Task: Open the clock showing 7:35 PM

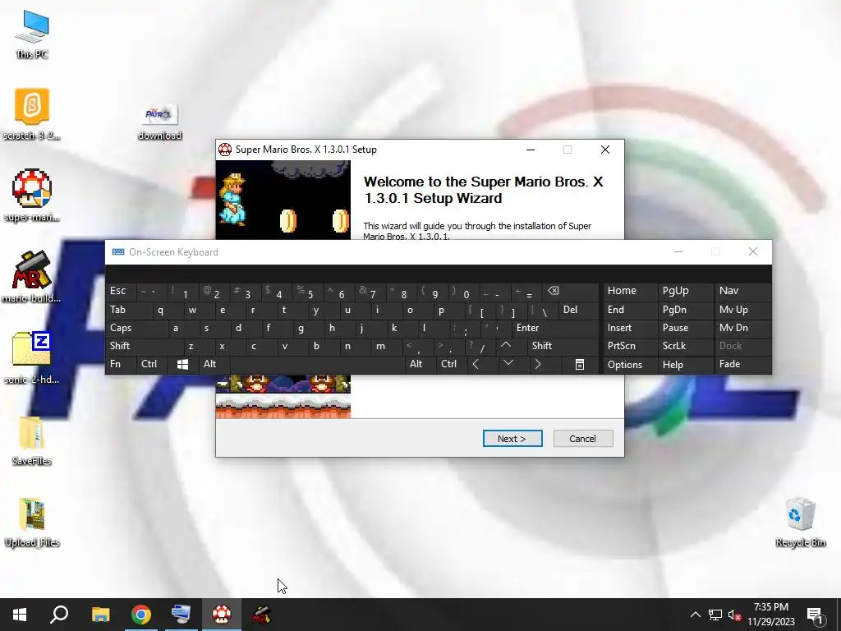Action: pos(771,615)
